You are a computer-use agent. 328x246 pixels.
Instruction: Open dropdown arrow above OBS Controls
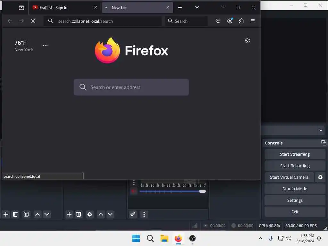[x=321, y=130]
